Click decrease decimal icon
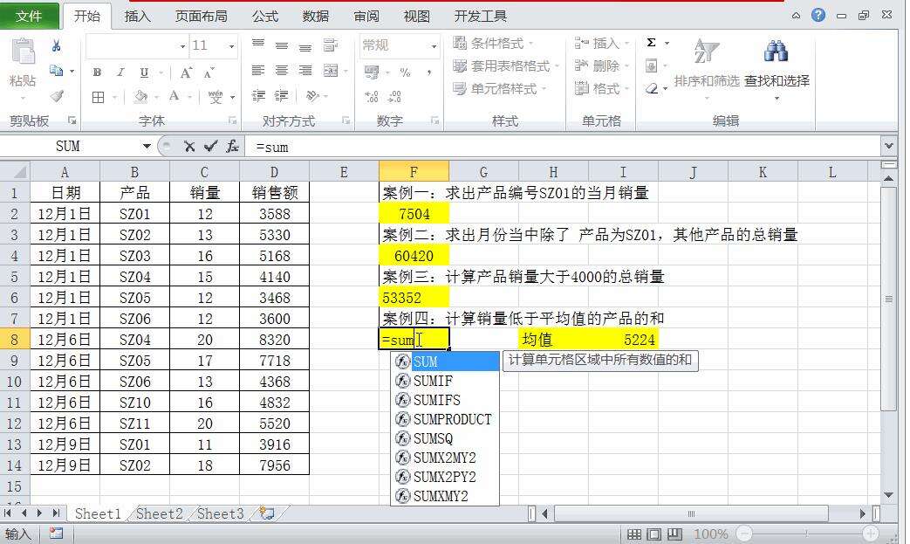Viewport: 910px width, 544px height. tap(394, 96)
